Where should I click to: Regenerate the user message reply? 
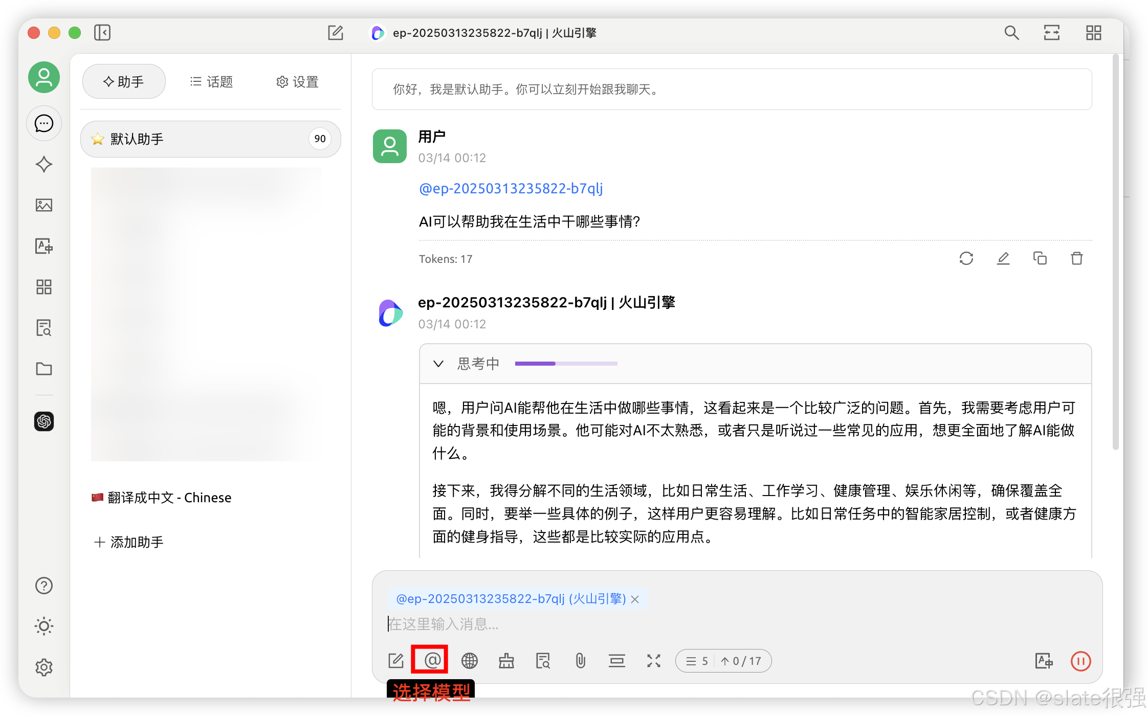[x=966, y=258]
